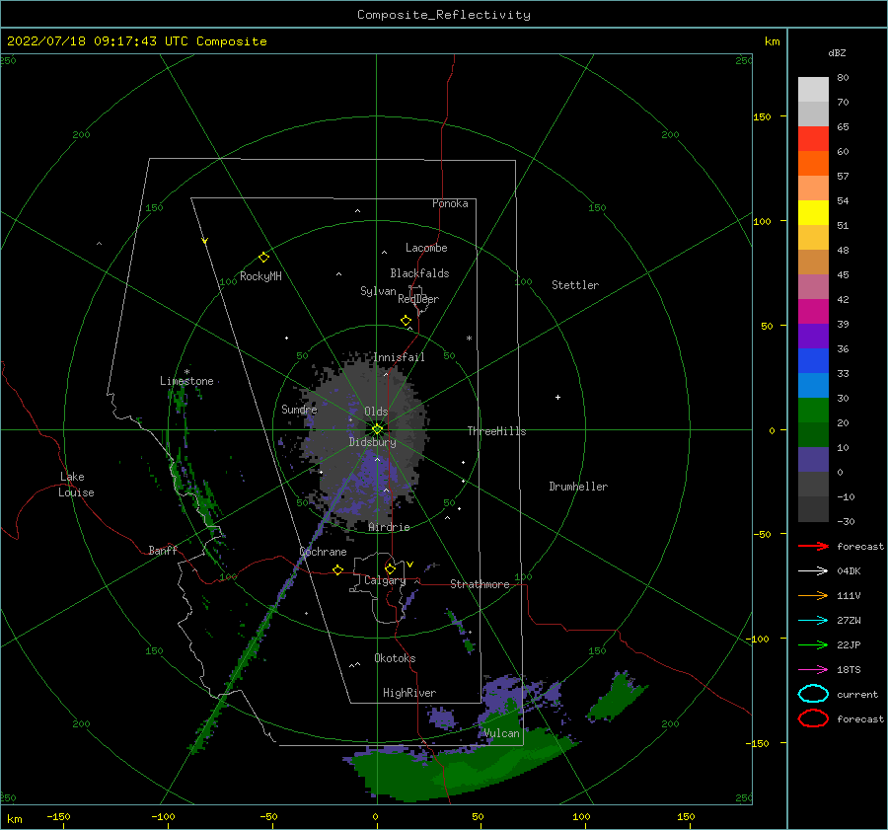Click the Sundre city label
The image size is (888, 830).
point(299,409)
